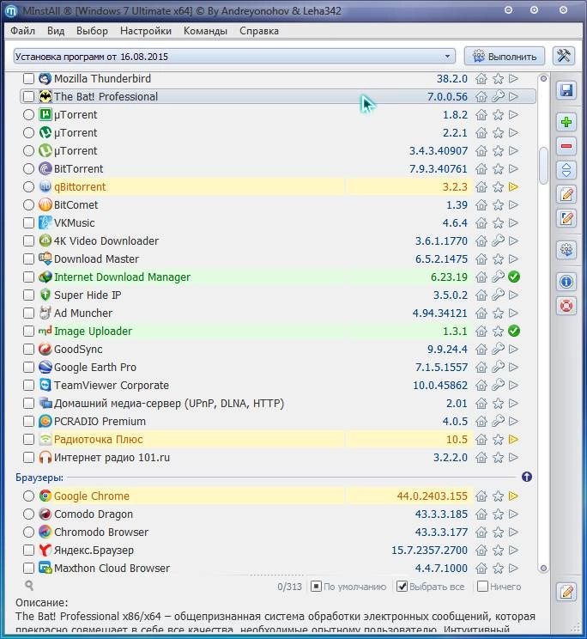
Task: Select 'Домашний медиа-сервер' entry
Action: 278,404
